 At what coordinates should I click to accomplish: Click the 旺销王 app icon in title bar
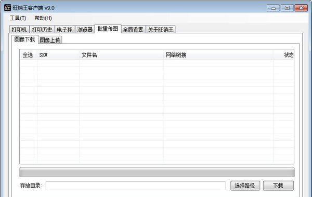tap(8, 8)
